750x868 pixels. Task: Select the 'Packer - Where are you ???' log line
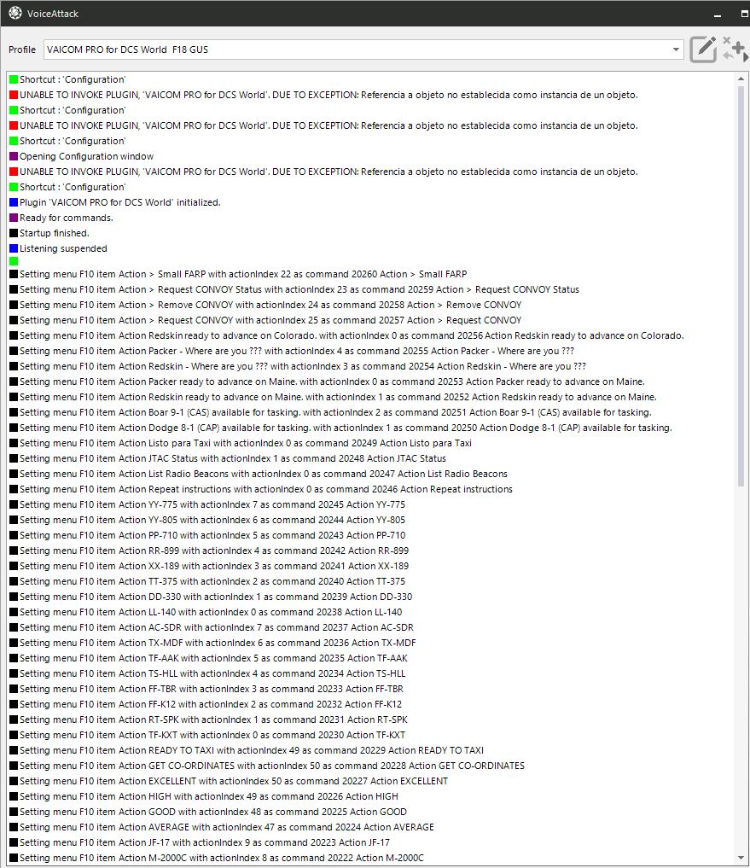pyautogui.click(x=292, y=351)
